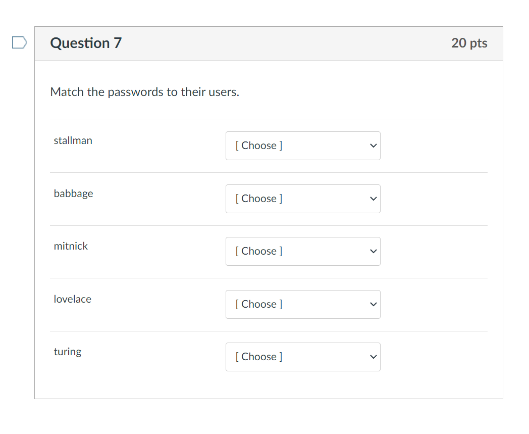The image size is (529, 434).
Task: Open the password dropdown for lovelace
Action: (x=303, y=304)
